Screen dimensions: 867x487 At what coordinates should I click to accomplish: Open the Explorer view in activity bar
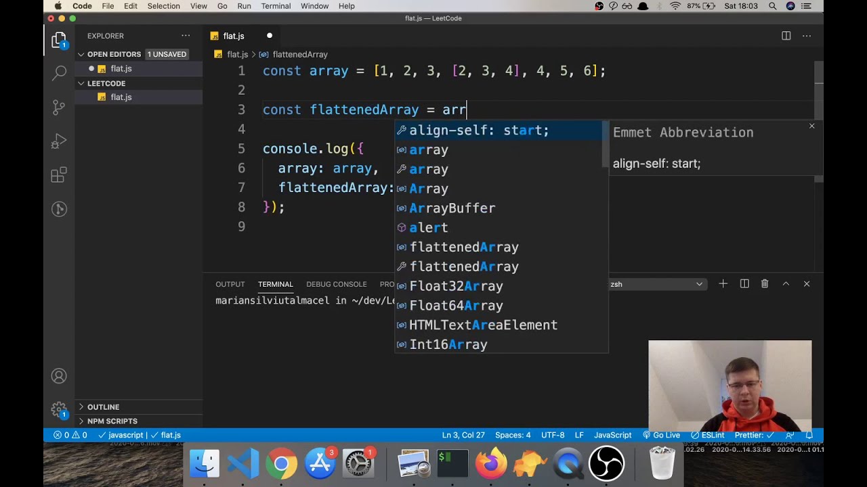point(59,41)
